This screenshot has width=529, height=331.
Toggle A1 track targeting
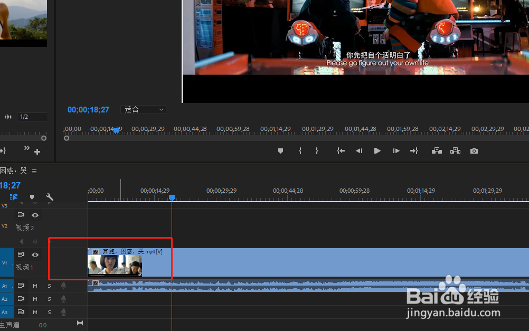[x=4, y=286]
